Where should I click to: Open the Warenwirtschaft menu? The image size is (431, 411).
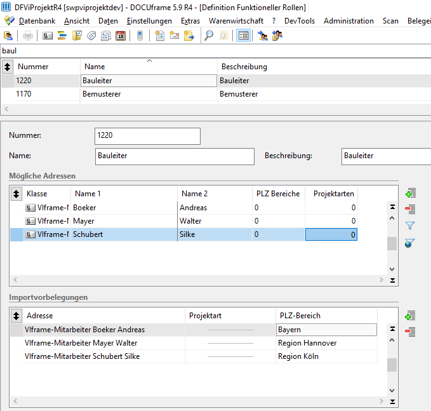[x=236, y=21]
